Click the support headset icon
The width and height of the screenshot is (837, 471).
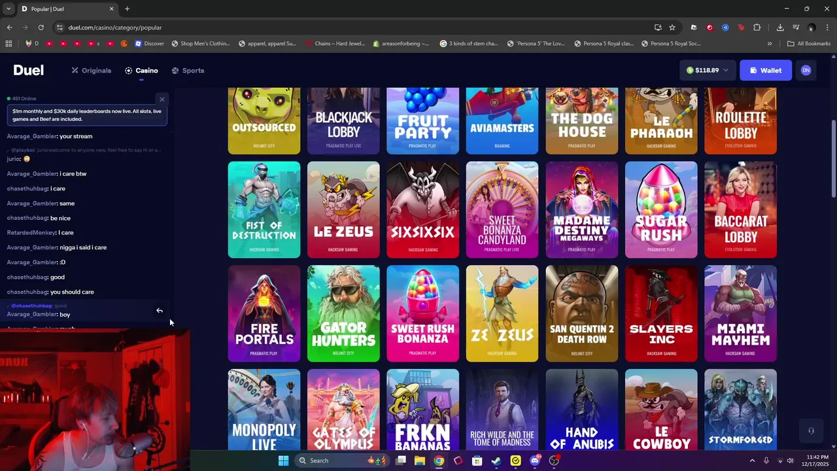pyautogui.click(x=811, y=430)
